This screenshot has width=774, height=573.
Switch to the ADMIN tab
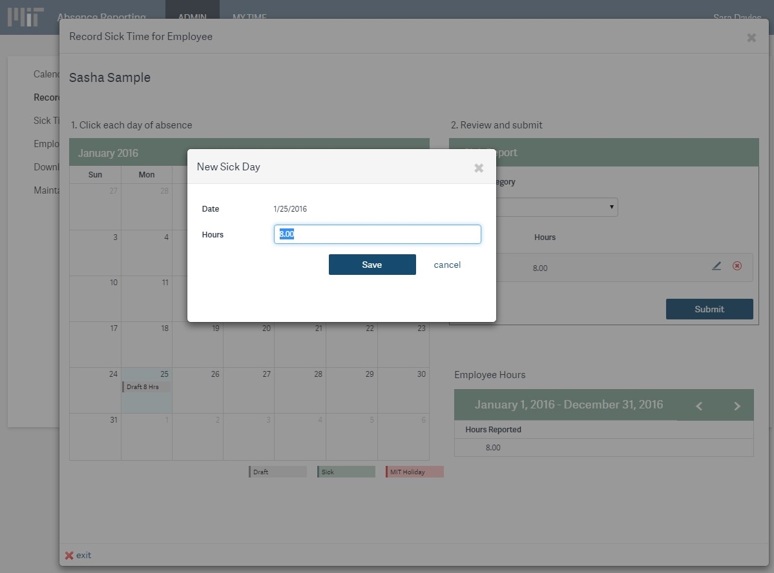tap(192, 17)
